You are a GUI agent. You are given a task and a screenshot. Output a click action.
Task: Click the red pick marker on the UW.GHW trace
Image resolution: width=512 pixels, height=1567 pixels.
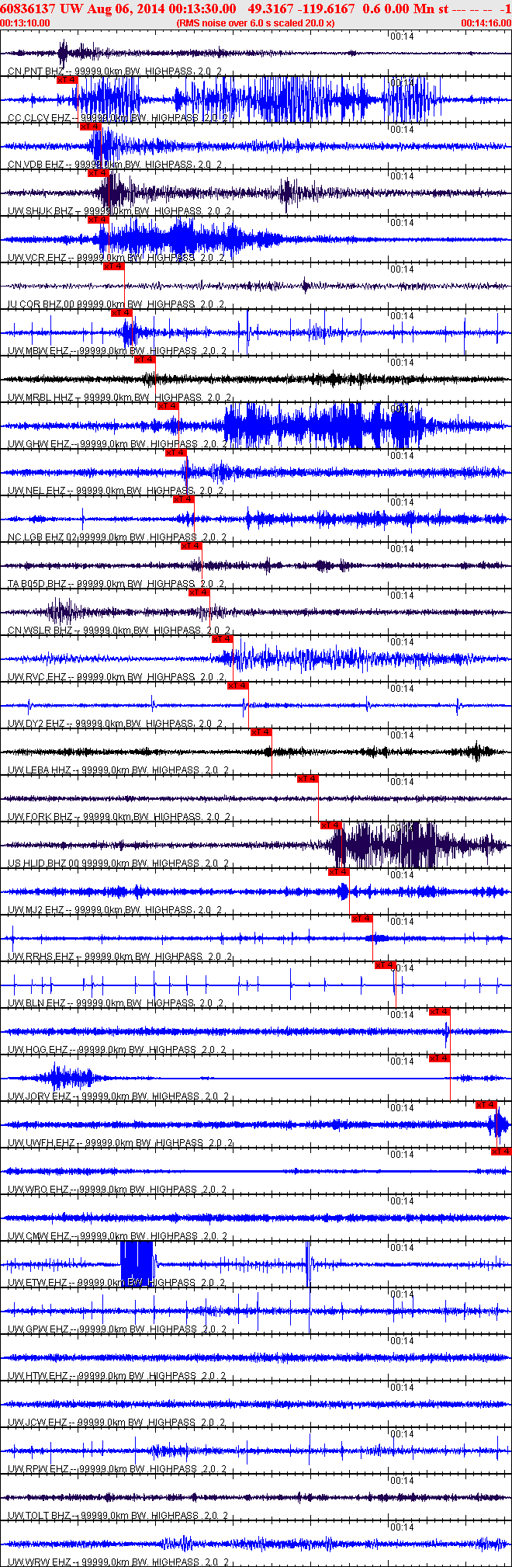[168, 405]
